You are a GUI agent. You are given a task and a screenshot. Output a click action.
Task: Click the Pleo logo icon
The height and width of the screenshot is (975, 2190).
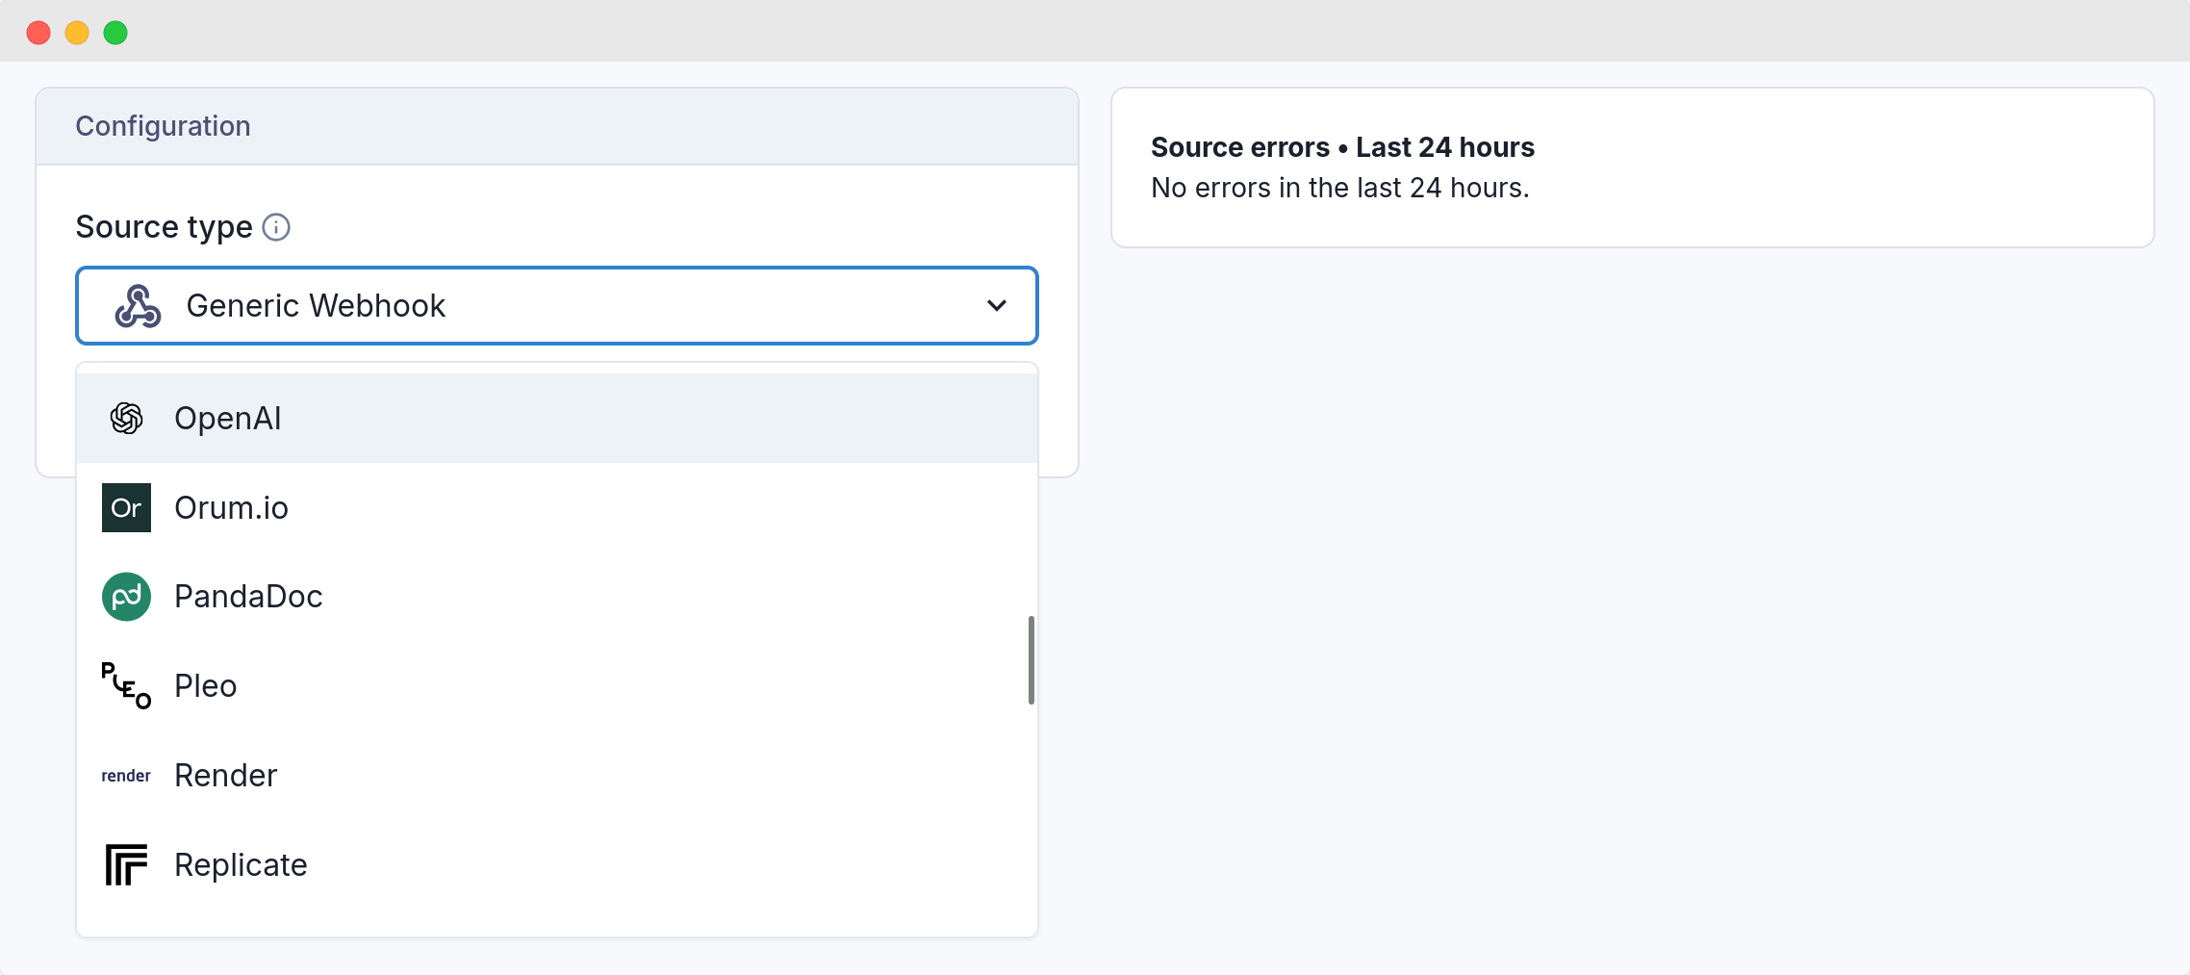125,685
